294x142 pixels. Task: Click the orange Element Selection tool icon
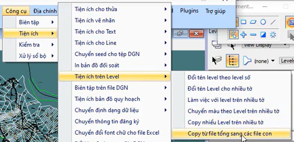pyautogui.click(x=290, y=22)
